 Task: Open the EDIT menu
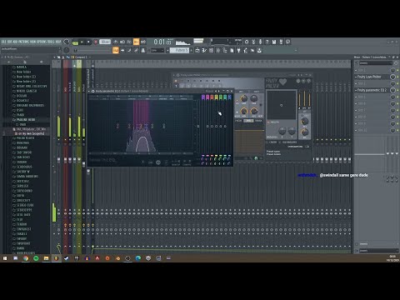(10, 42)
